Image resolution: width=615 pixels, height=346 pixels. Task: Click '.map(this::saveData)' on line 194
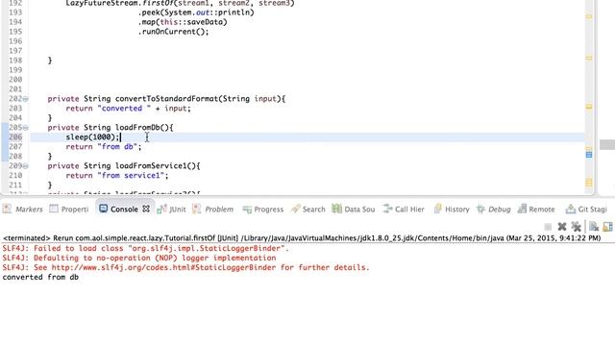[183, 22]
